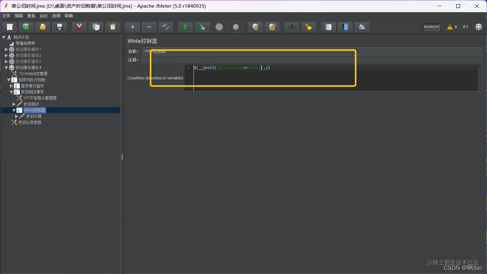The height and width of the screenshot is (274, 487).
Task: Click the Stop test icon
Action: [219, 27]
